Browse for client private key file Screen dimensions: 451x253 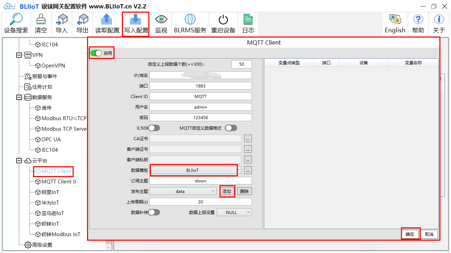click(248, 160)
